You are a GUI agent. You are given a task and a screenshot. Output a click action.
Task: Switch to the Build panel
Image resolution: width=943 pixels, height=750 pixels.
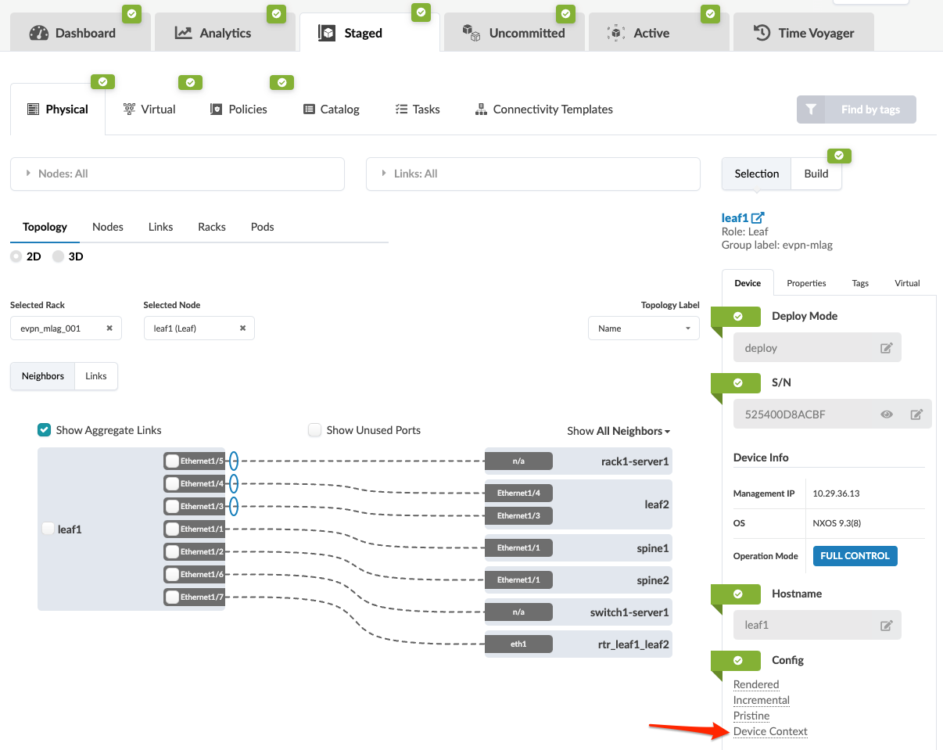tap(816, 174)
